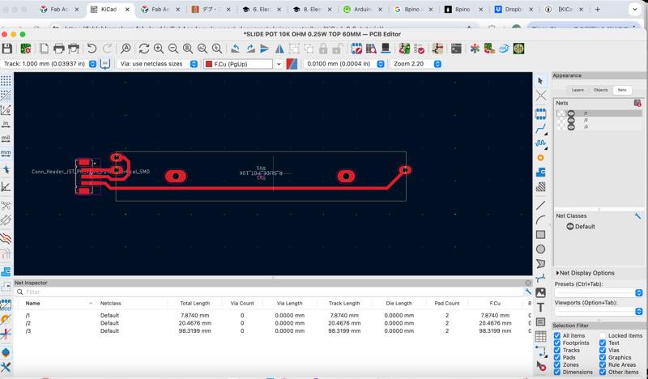
Task: Click the Undo arrow
Action: [92, 49]
